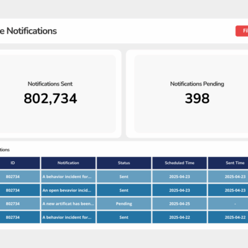Image resolution: width=248 pixels, height=248 pixels.
Task: Click ID 802734 in the Pending row
Action: point(20,204)
